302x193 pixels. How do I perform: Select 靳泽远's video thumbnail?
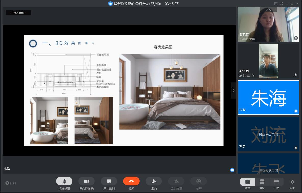click(268, 61)
